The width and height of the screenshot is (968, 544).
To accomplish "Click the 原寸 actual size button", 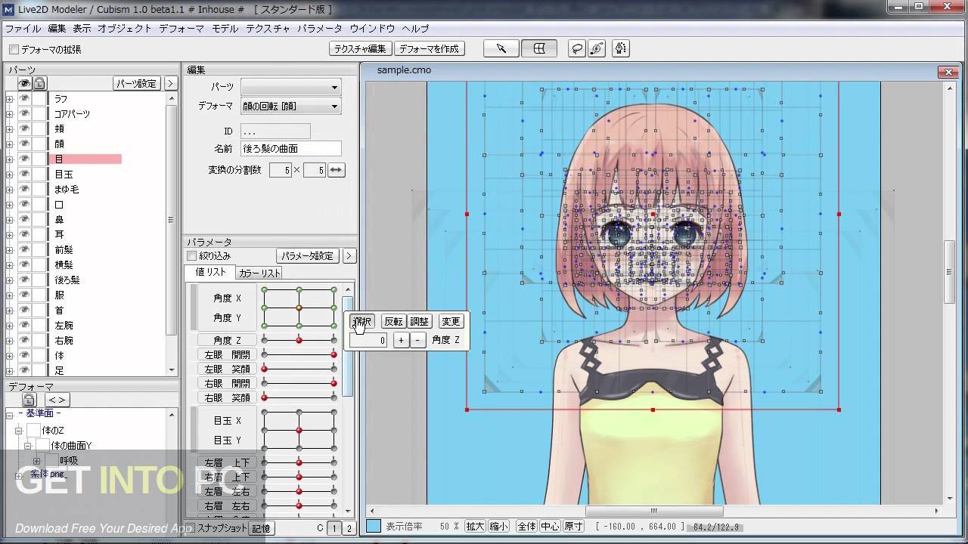I will click(x=574, y=527).
